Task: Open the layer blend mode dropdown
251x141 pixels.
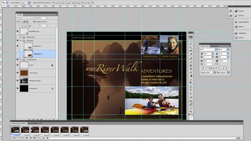Action: tap(25, 18)
